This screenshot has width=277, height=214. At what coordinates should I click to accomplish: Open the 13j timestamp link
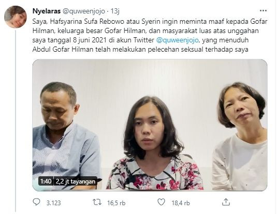tap(115, 11)
